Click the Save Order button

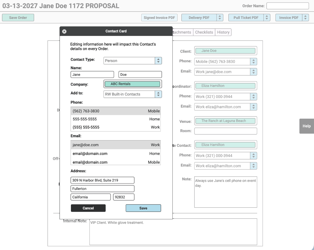(x=18, y=18)
